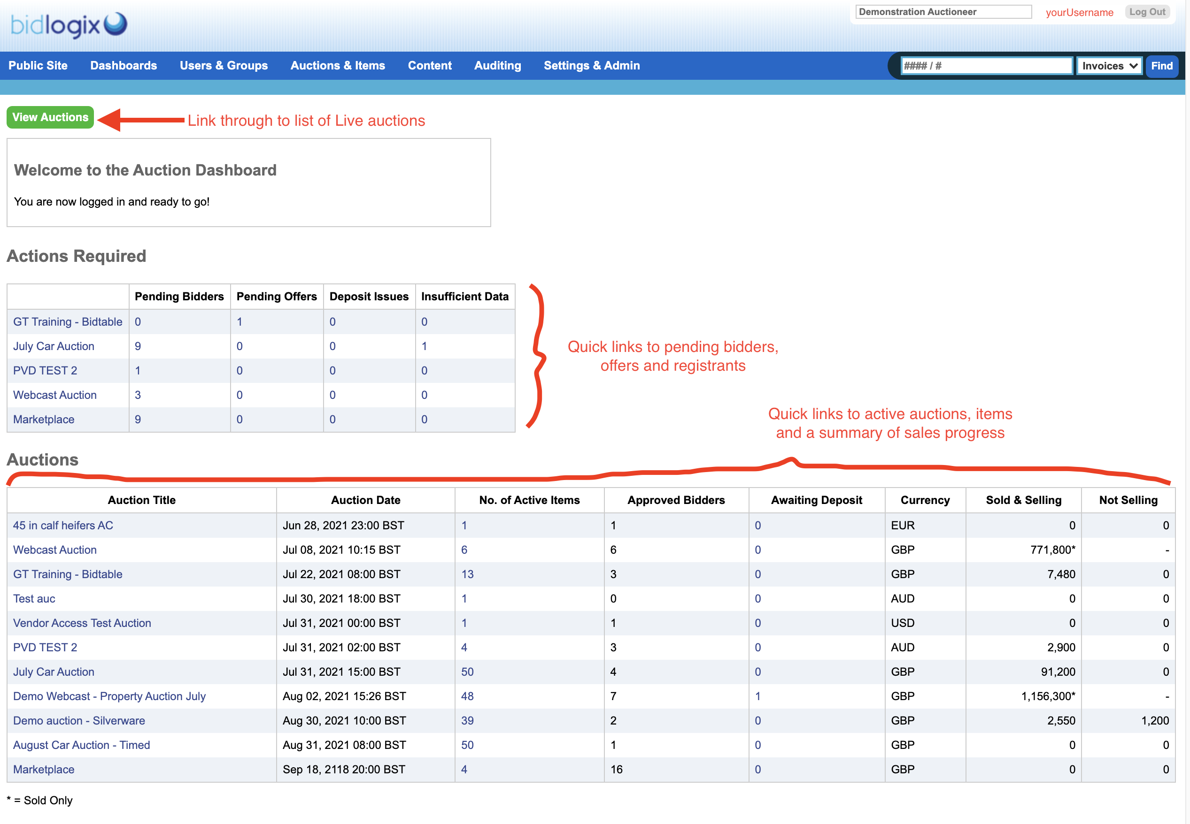Click the invoice number search field
Image resolution: width=1190 pixels, height=824 pixels.
986,66
